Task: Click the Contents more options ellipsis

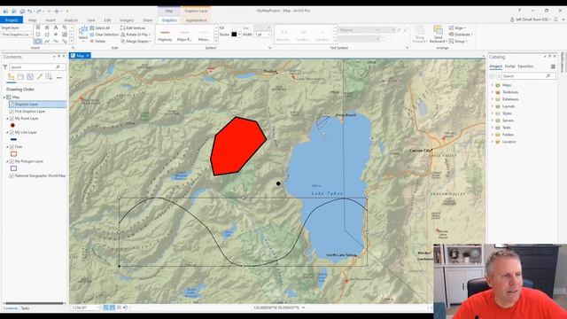Action: tap(59, 77)
